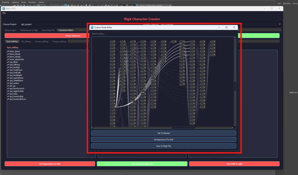Click the Custom Node Editor title bar icon
Screen dimensions: 298x175
(92, 27)
